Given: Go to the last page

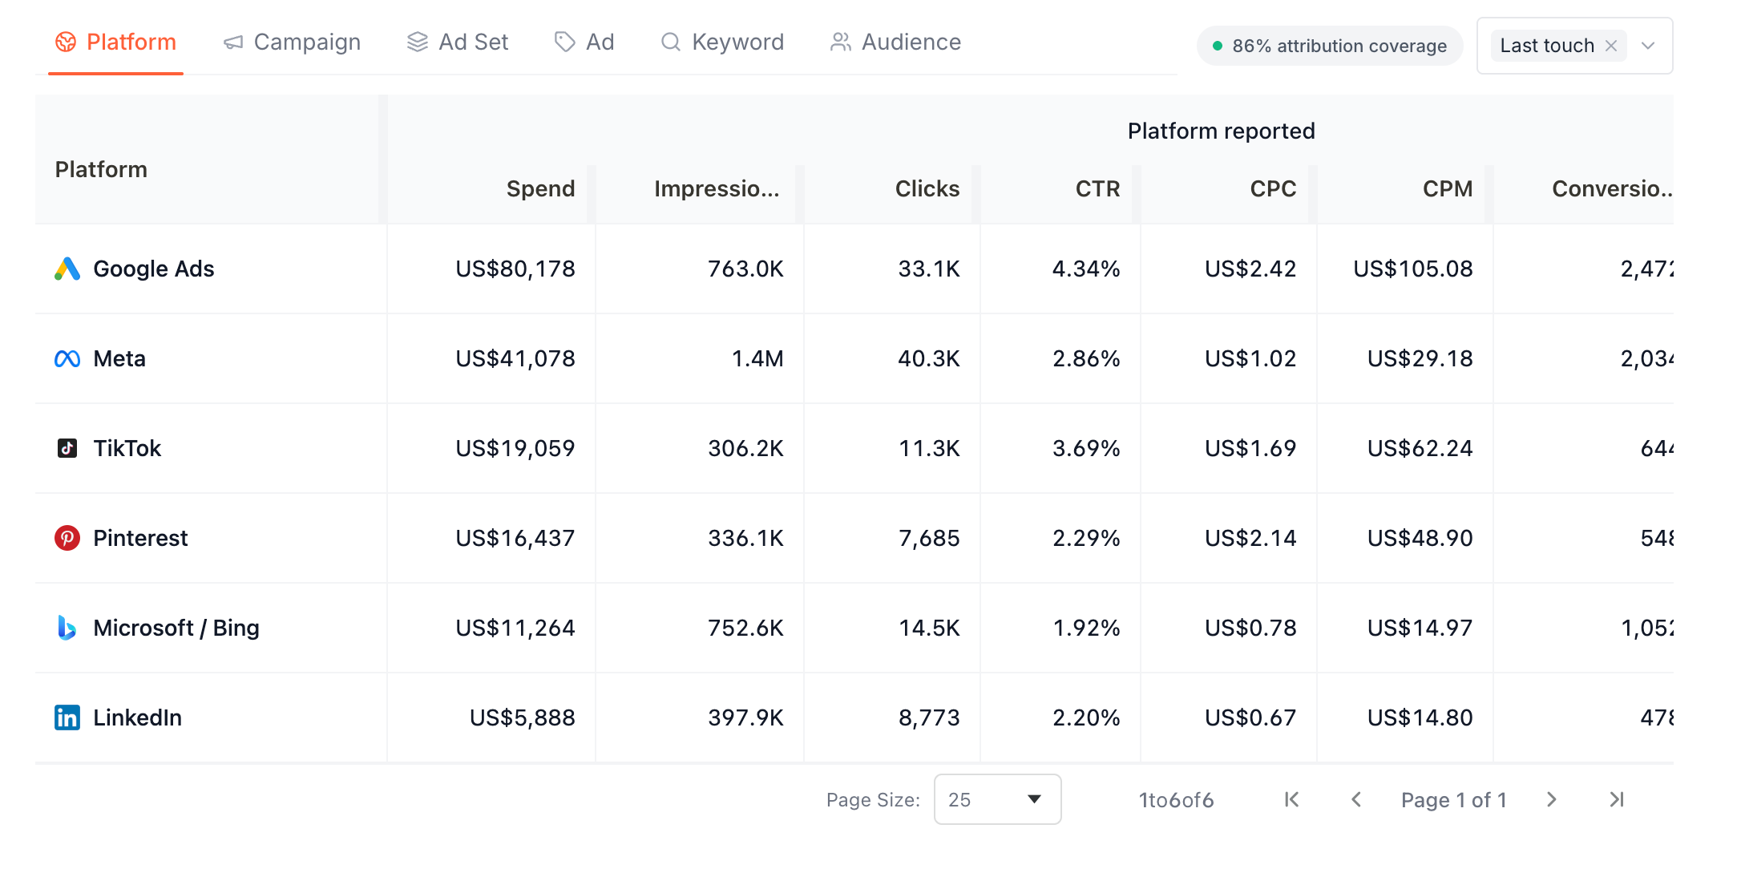Looking at the screenshot, I should [x=1617, y=799].
